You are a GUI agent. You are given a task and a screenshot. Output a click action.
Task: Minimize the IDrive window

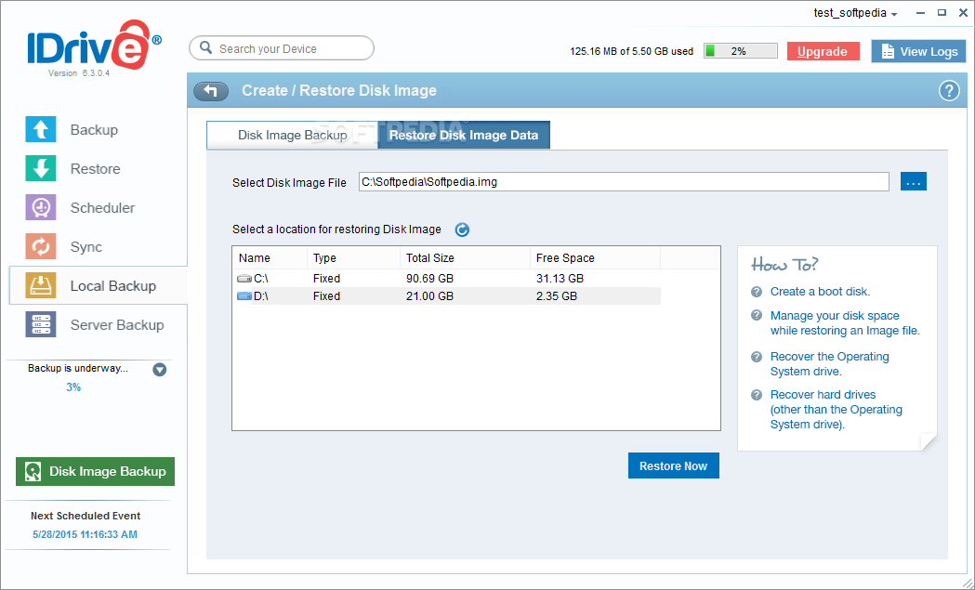[919, 12]
